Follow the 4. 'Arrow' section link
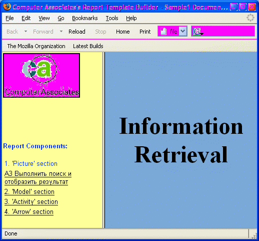 pos(29,212)
